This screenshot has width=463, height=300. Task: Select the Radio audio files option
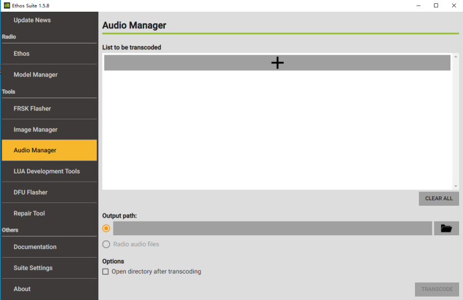(106, 244)
